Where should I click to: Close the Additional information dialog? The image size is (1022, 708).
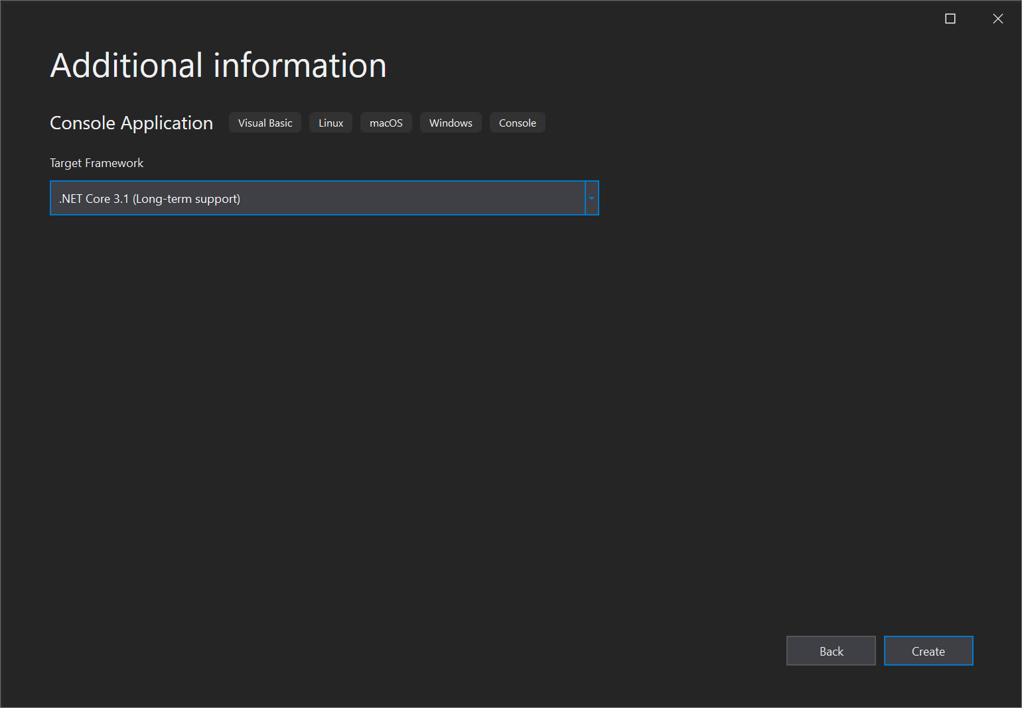[x=998, y=19]
